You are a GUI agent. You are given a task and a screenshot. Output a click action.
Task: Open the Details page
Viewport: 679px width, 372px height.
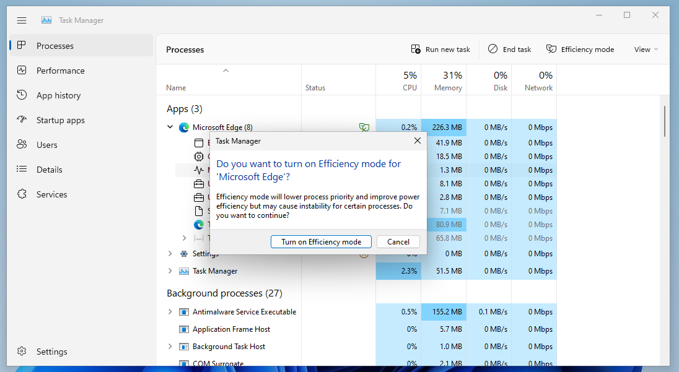tap(81, 169)
